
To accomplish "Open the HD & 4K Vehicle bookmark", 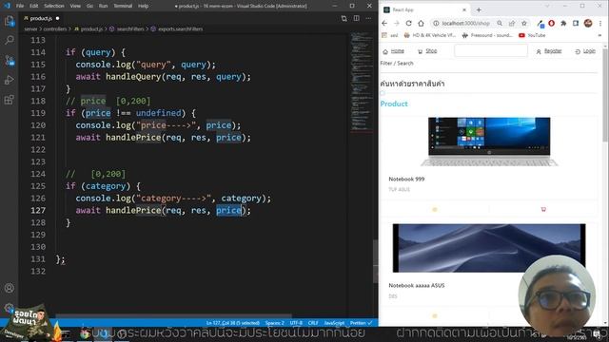I will tap(430, 35).
